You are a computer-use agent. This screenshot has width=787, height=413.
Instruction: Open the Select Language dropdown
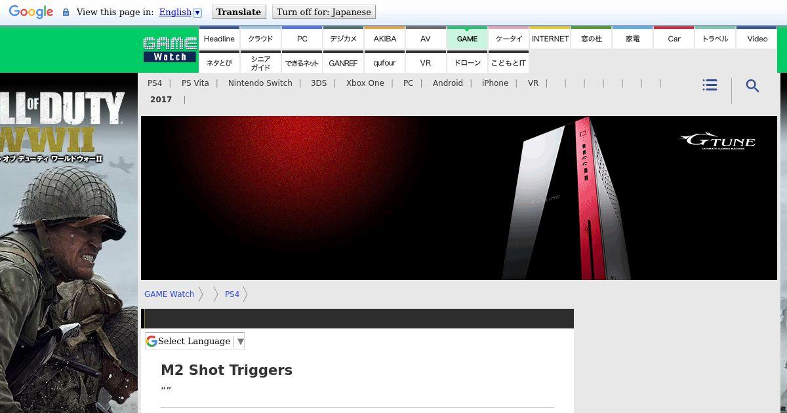[x=195, y=341]
